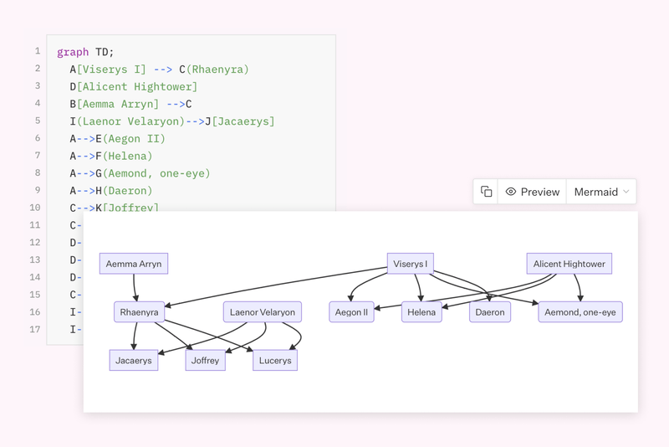This screenshot has height=447, width=669.
Task: Select the Aemma Arryn node
Action: [x=134, y=264]
